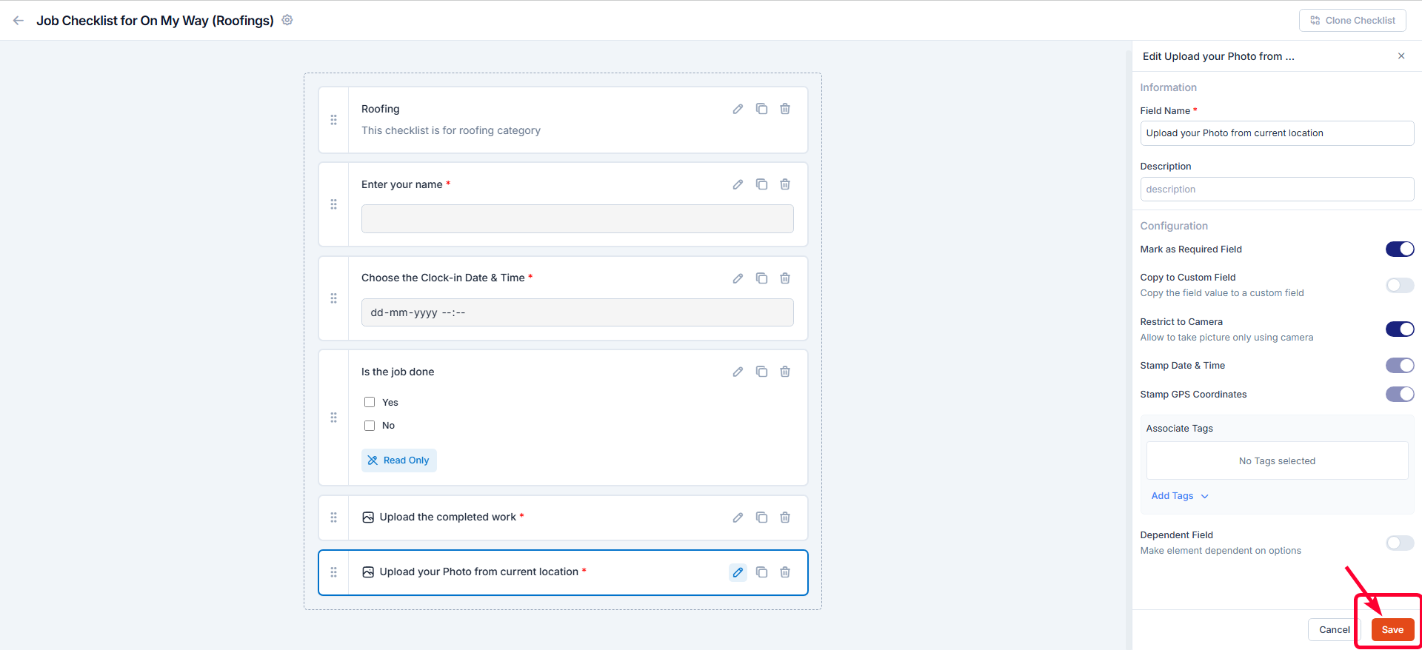Duplicate the 'Enter your name' field
1422x650 pixels.
(761, 184)
